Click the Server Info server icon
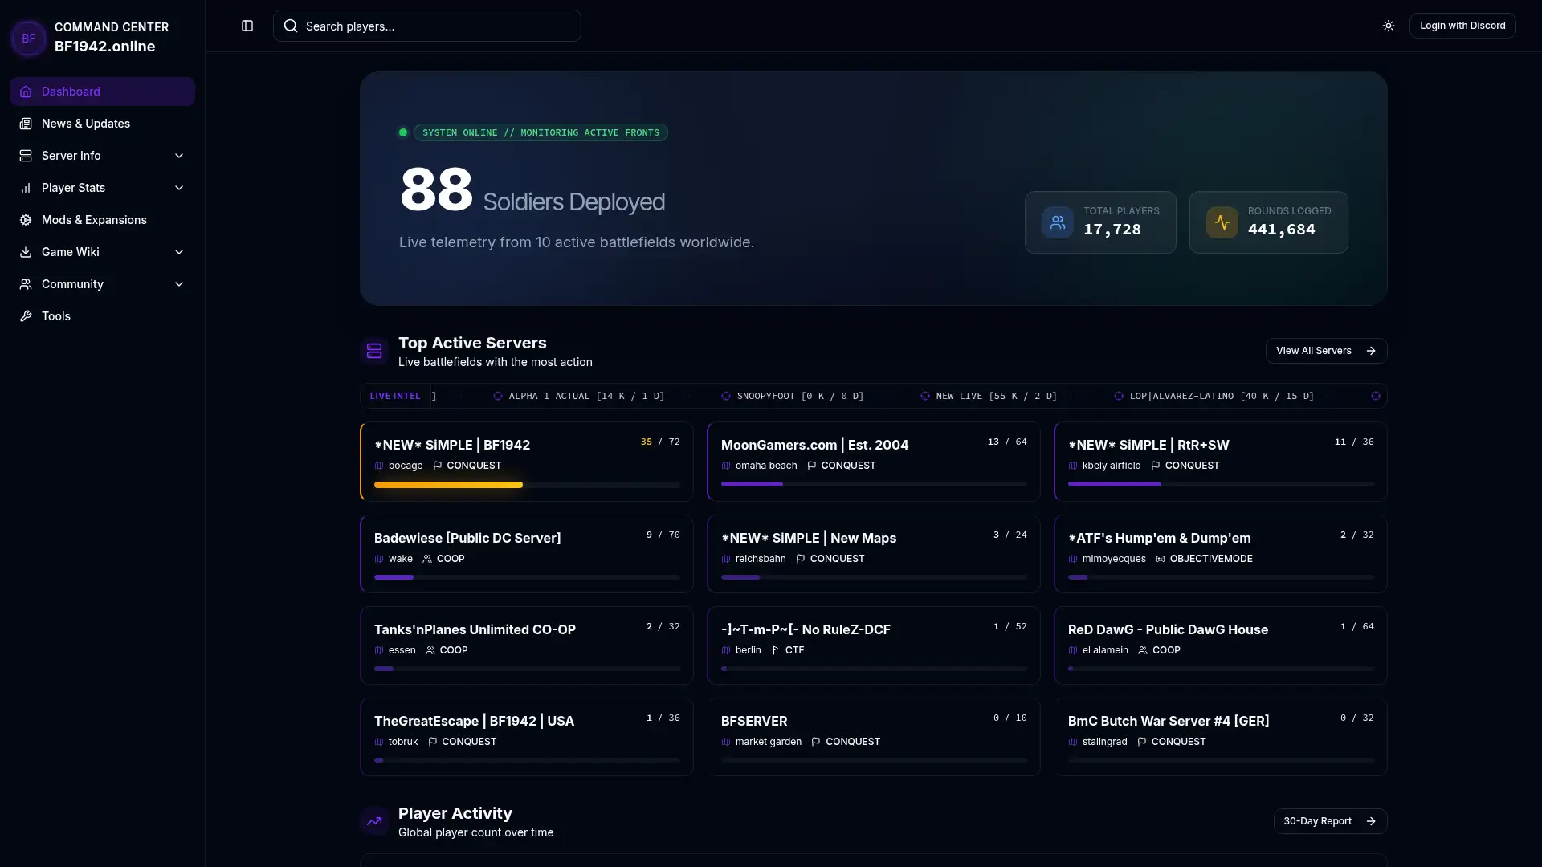Screen dimensions: 1542x867 (26, 156)
